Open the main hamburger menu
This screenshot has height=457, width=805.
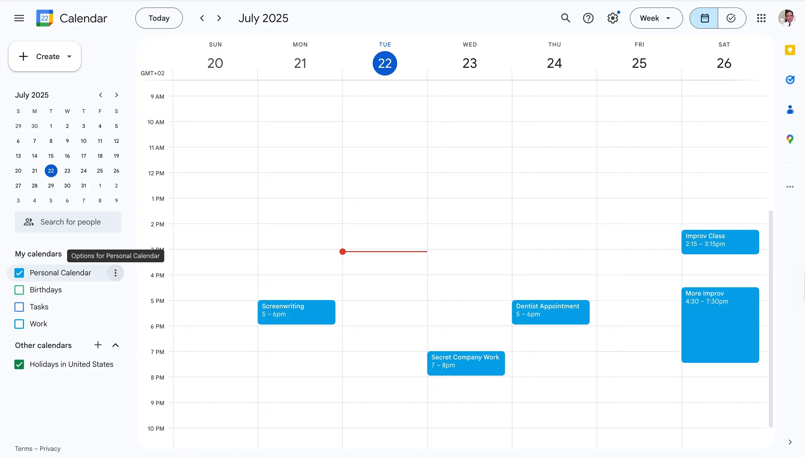click(x=19, y=18)
